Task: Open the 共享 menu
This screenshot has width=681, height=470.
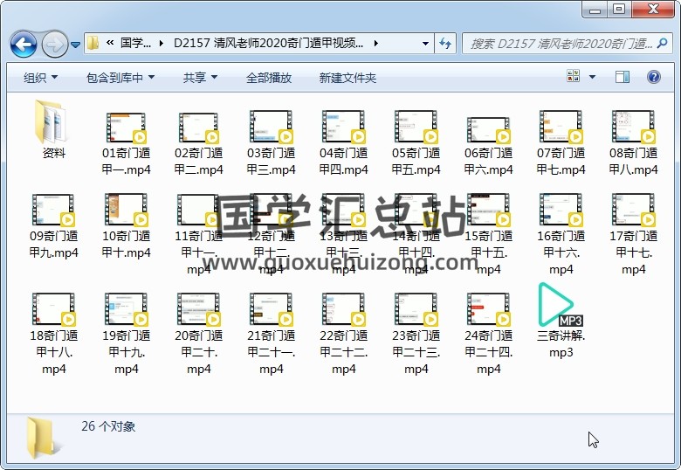Action: [x=200, y=78]
